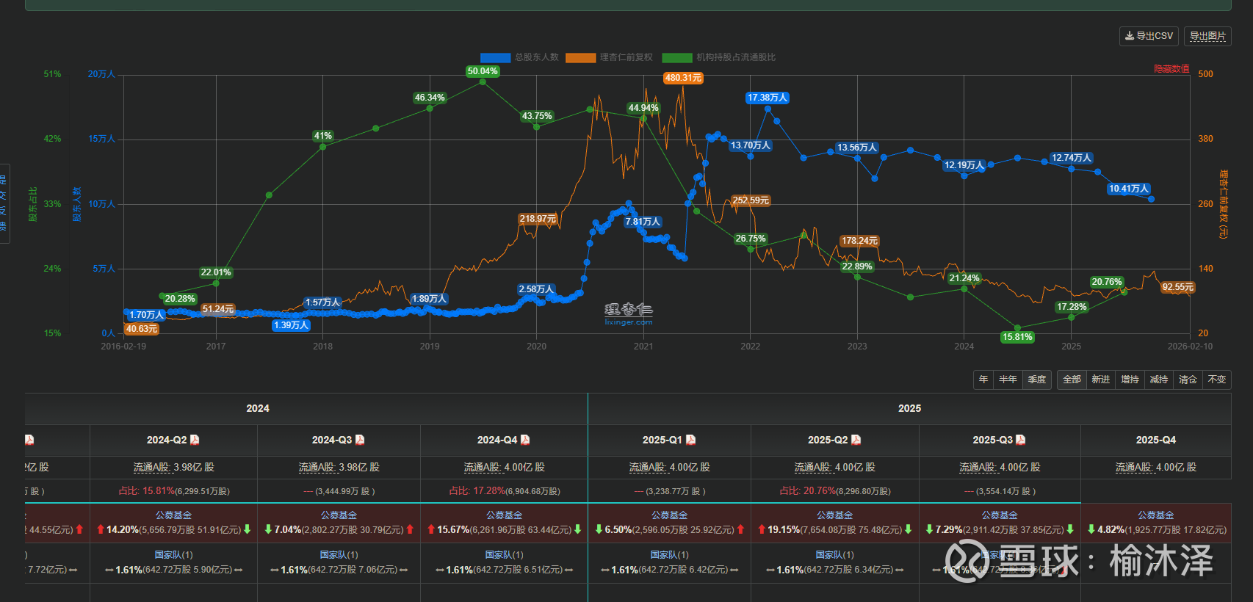Click the green down arrow after 75.48亿元
The image size is (1253, 602).
click(909, 529)
